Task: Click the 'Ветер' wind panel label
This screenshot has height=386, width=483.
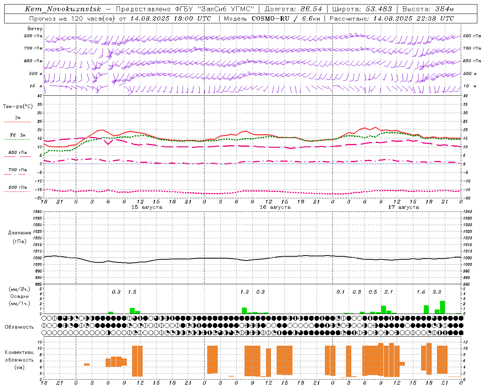Action: click(35, 29)
